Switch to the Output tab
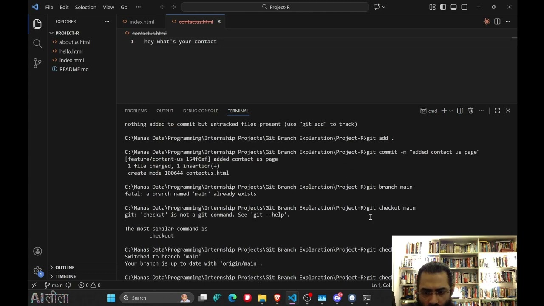 [x=165, y=110]
